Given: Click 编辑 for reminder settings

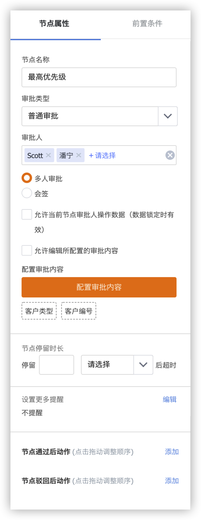Looking at the screenshot, I should point(170,399).
